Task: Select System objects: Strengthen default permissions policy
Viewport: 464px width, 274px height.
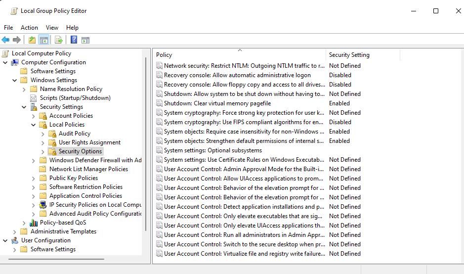Action: pyautogui.click(x=244, y=141)
